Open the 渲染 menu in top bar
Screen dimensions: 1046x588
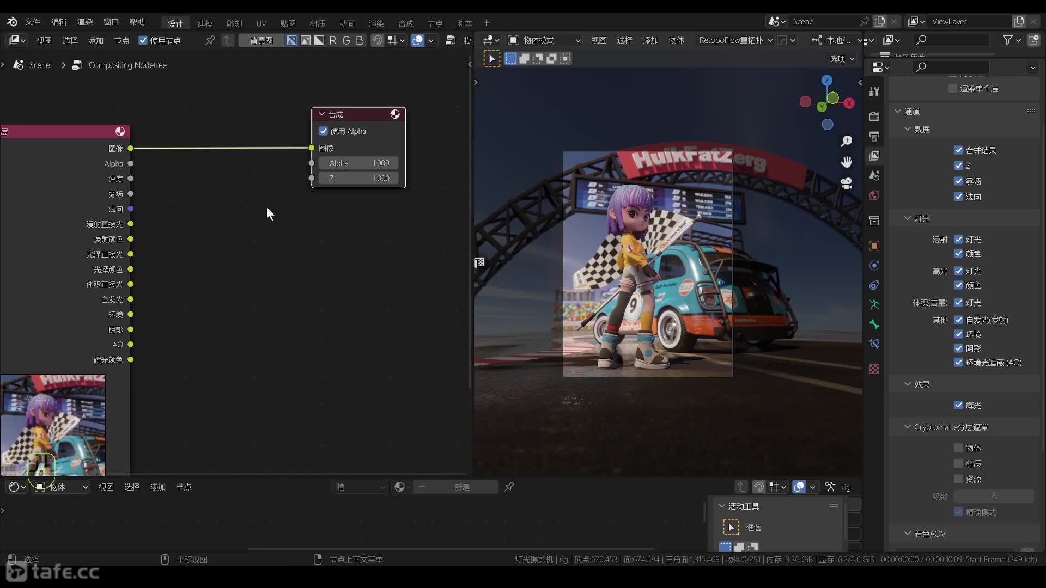[85, 22]
